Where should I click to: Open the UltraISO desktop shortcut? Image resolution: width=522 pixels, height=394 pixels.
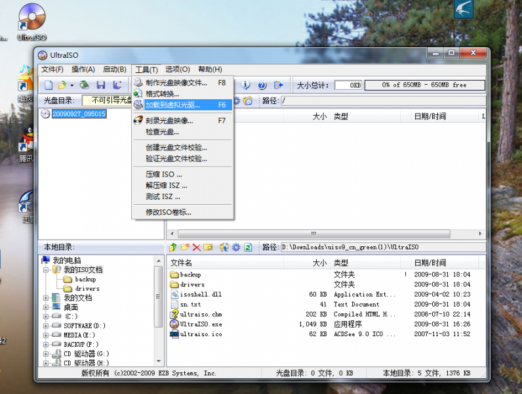31,22
